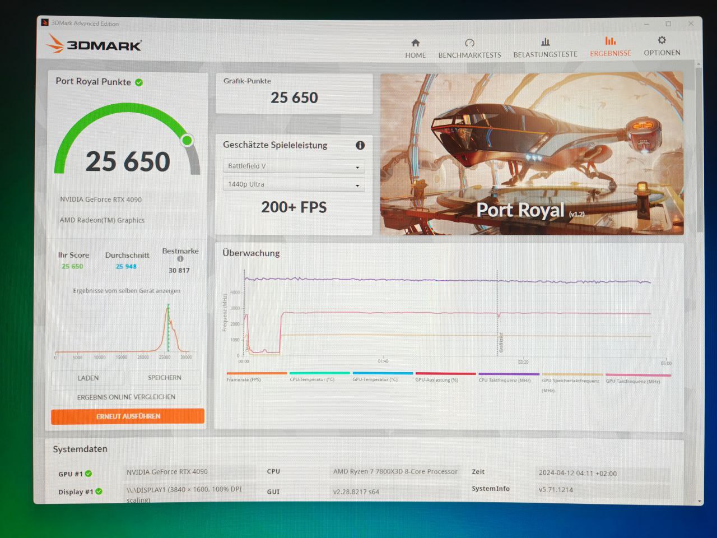717x538 pixels.
Task: Click GUI version v2.28.8217 s64
Action: pyautogui.click(x=395, y=492)
